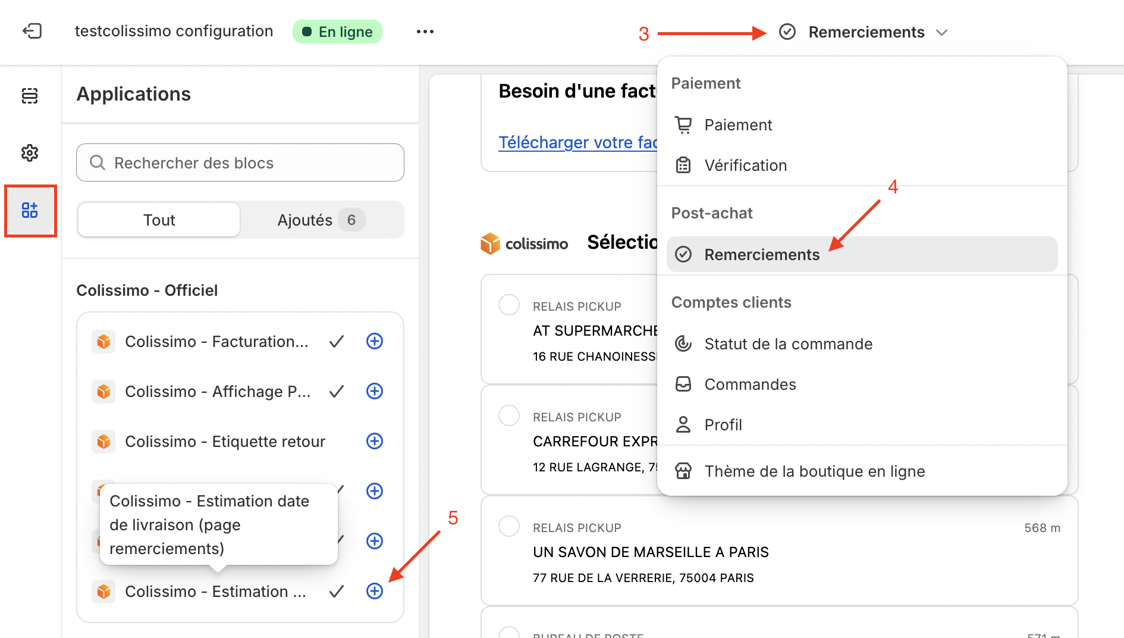Open the Sections sidebar icon
Screen dimensions: 1124x638
point(30,95)
